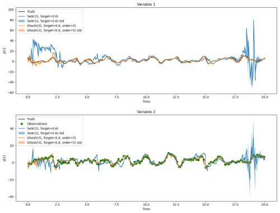The height and width of the screenshot is (213, 280).
Task: Select 'Truth' legend entry in Variable 1 plot
Action: point(26,12)
